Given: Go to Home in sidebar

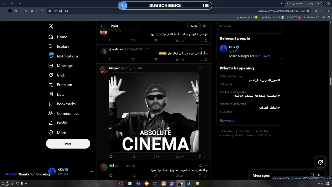Looking at the screenshot, I should click(x=58, y=37).
